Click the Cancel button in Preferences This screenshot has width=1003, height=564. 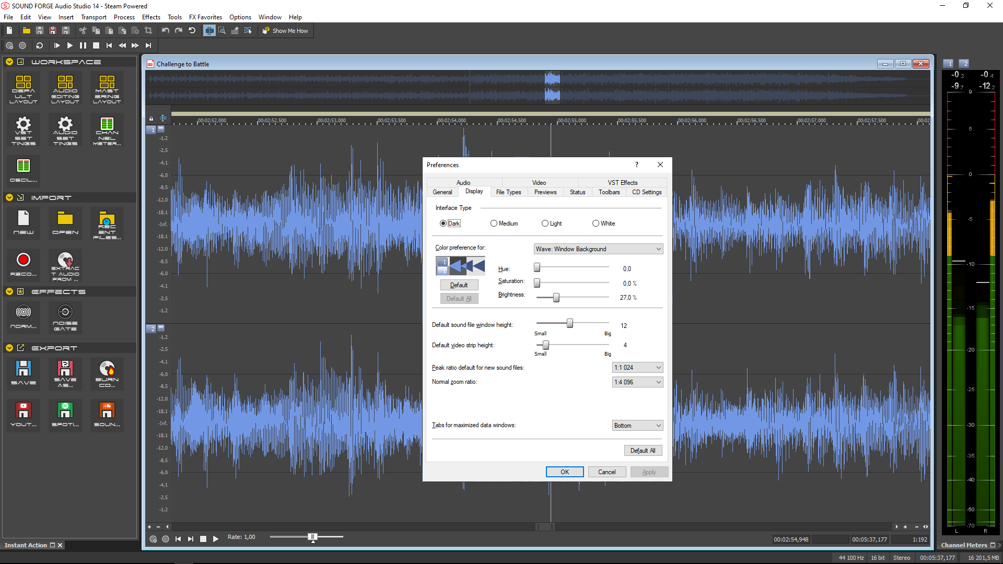(607, 472)
